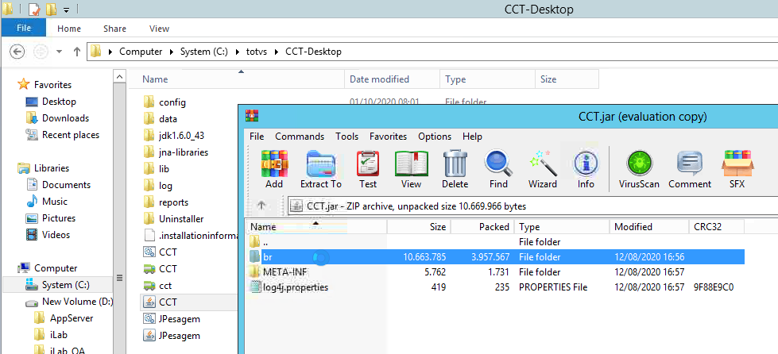Image resolution: width=778 pixels, height=354 pixels.
Task: Sort archive list by Modified column
Action: tap(648, 226)
